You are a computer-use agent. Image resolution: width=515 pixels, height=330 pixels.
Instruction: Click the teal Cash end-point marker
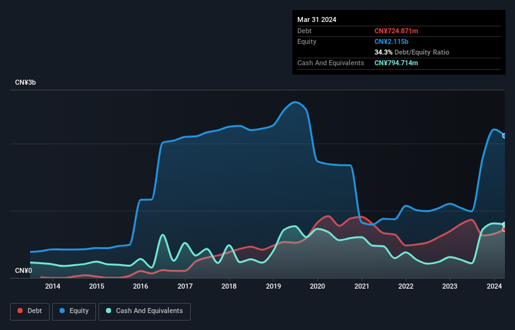pos(504,225)
